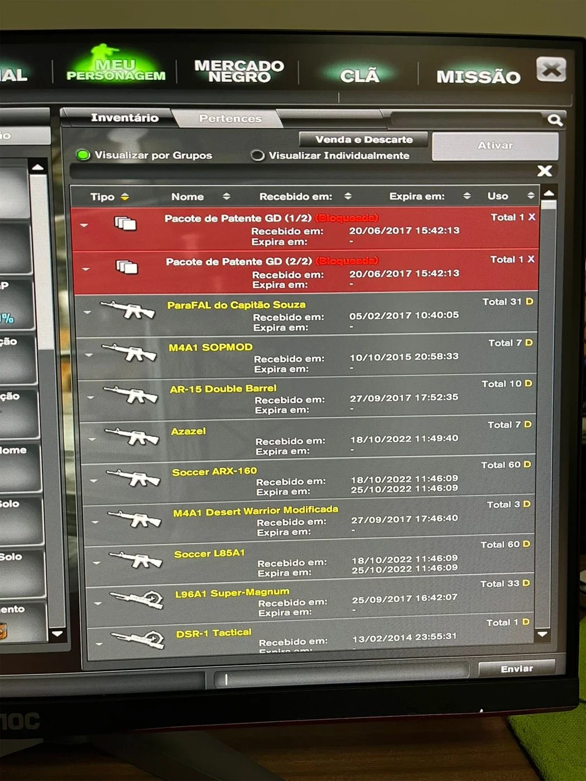This screenshot has height=781, width=586.
Task: Click the left panel scroll down arrow
Action: click(57, 634)
